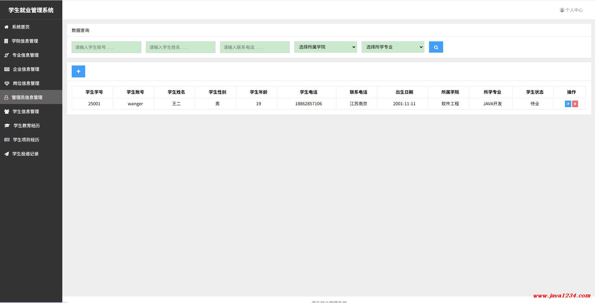Open the 选择所属学院 dropdown
This screenshot has width=595, height=303.
point(325,47)
